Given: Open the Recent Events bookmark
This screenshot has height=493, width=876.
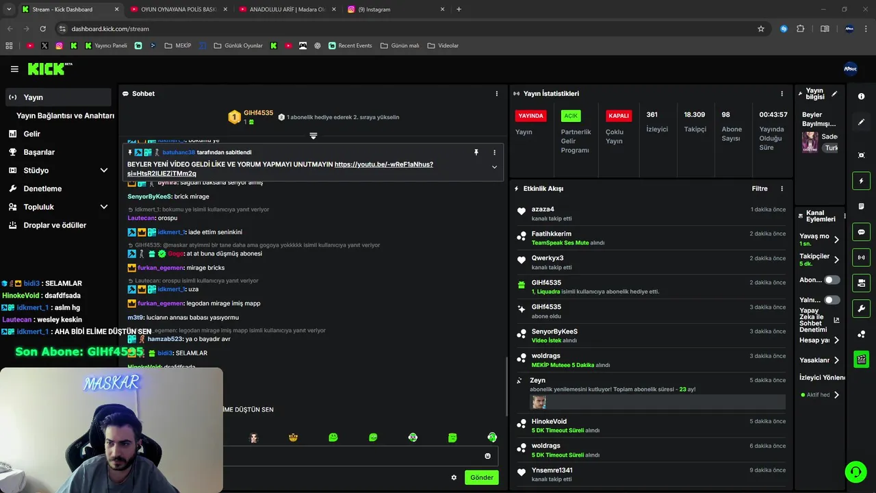Looking at the screenshot, I should (350, 46).
